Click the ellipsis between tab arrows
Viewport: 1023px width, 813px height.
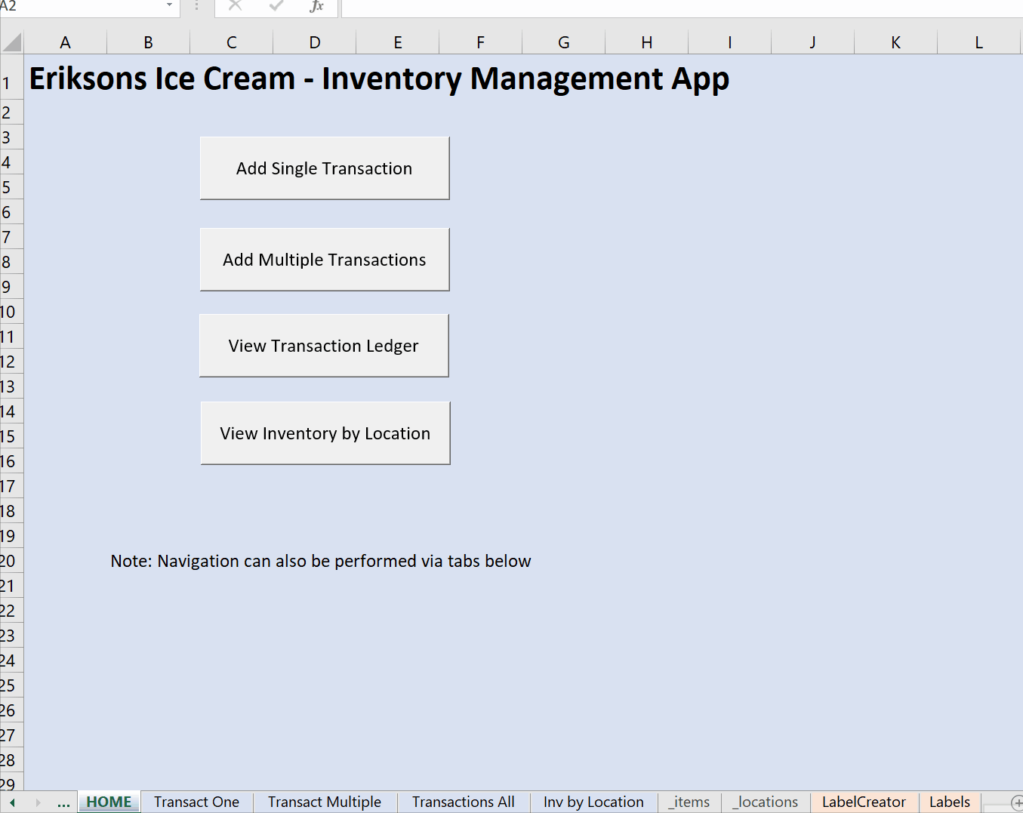(63, 802)
